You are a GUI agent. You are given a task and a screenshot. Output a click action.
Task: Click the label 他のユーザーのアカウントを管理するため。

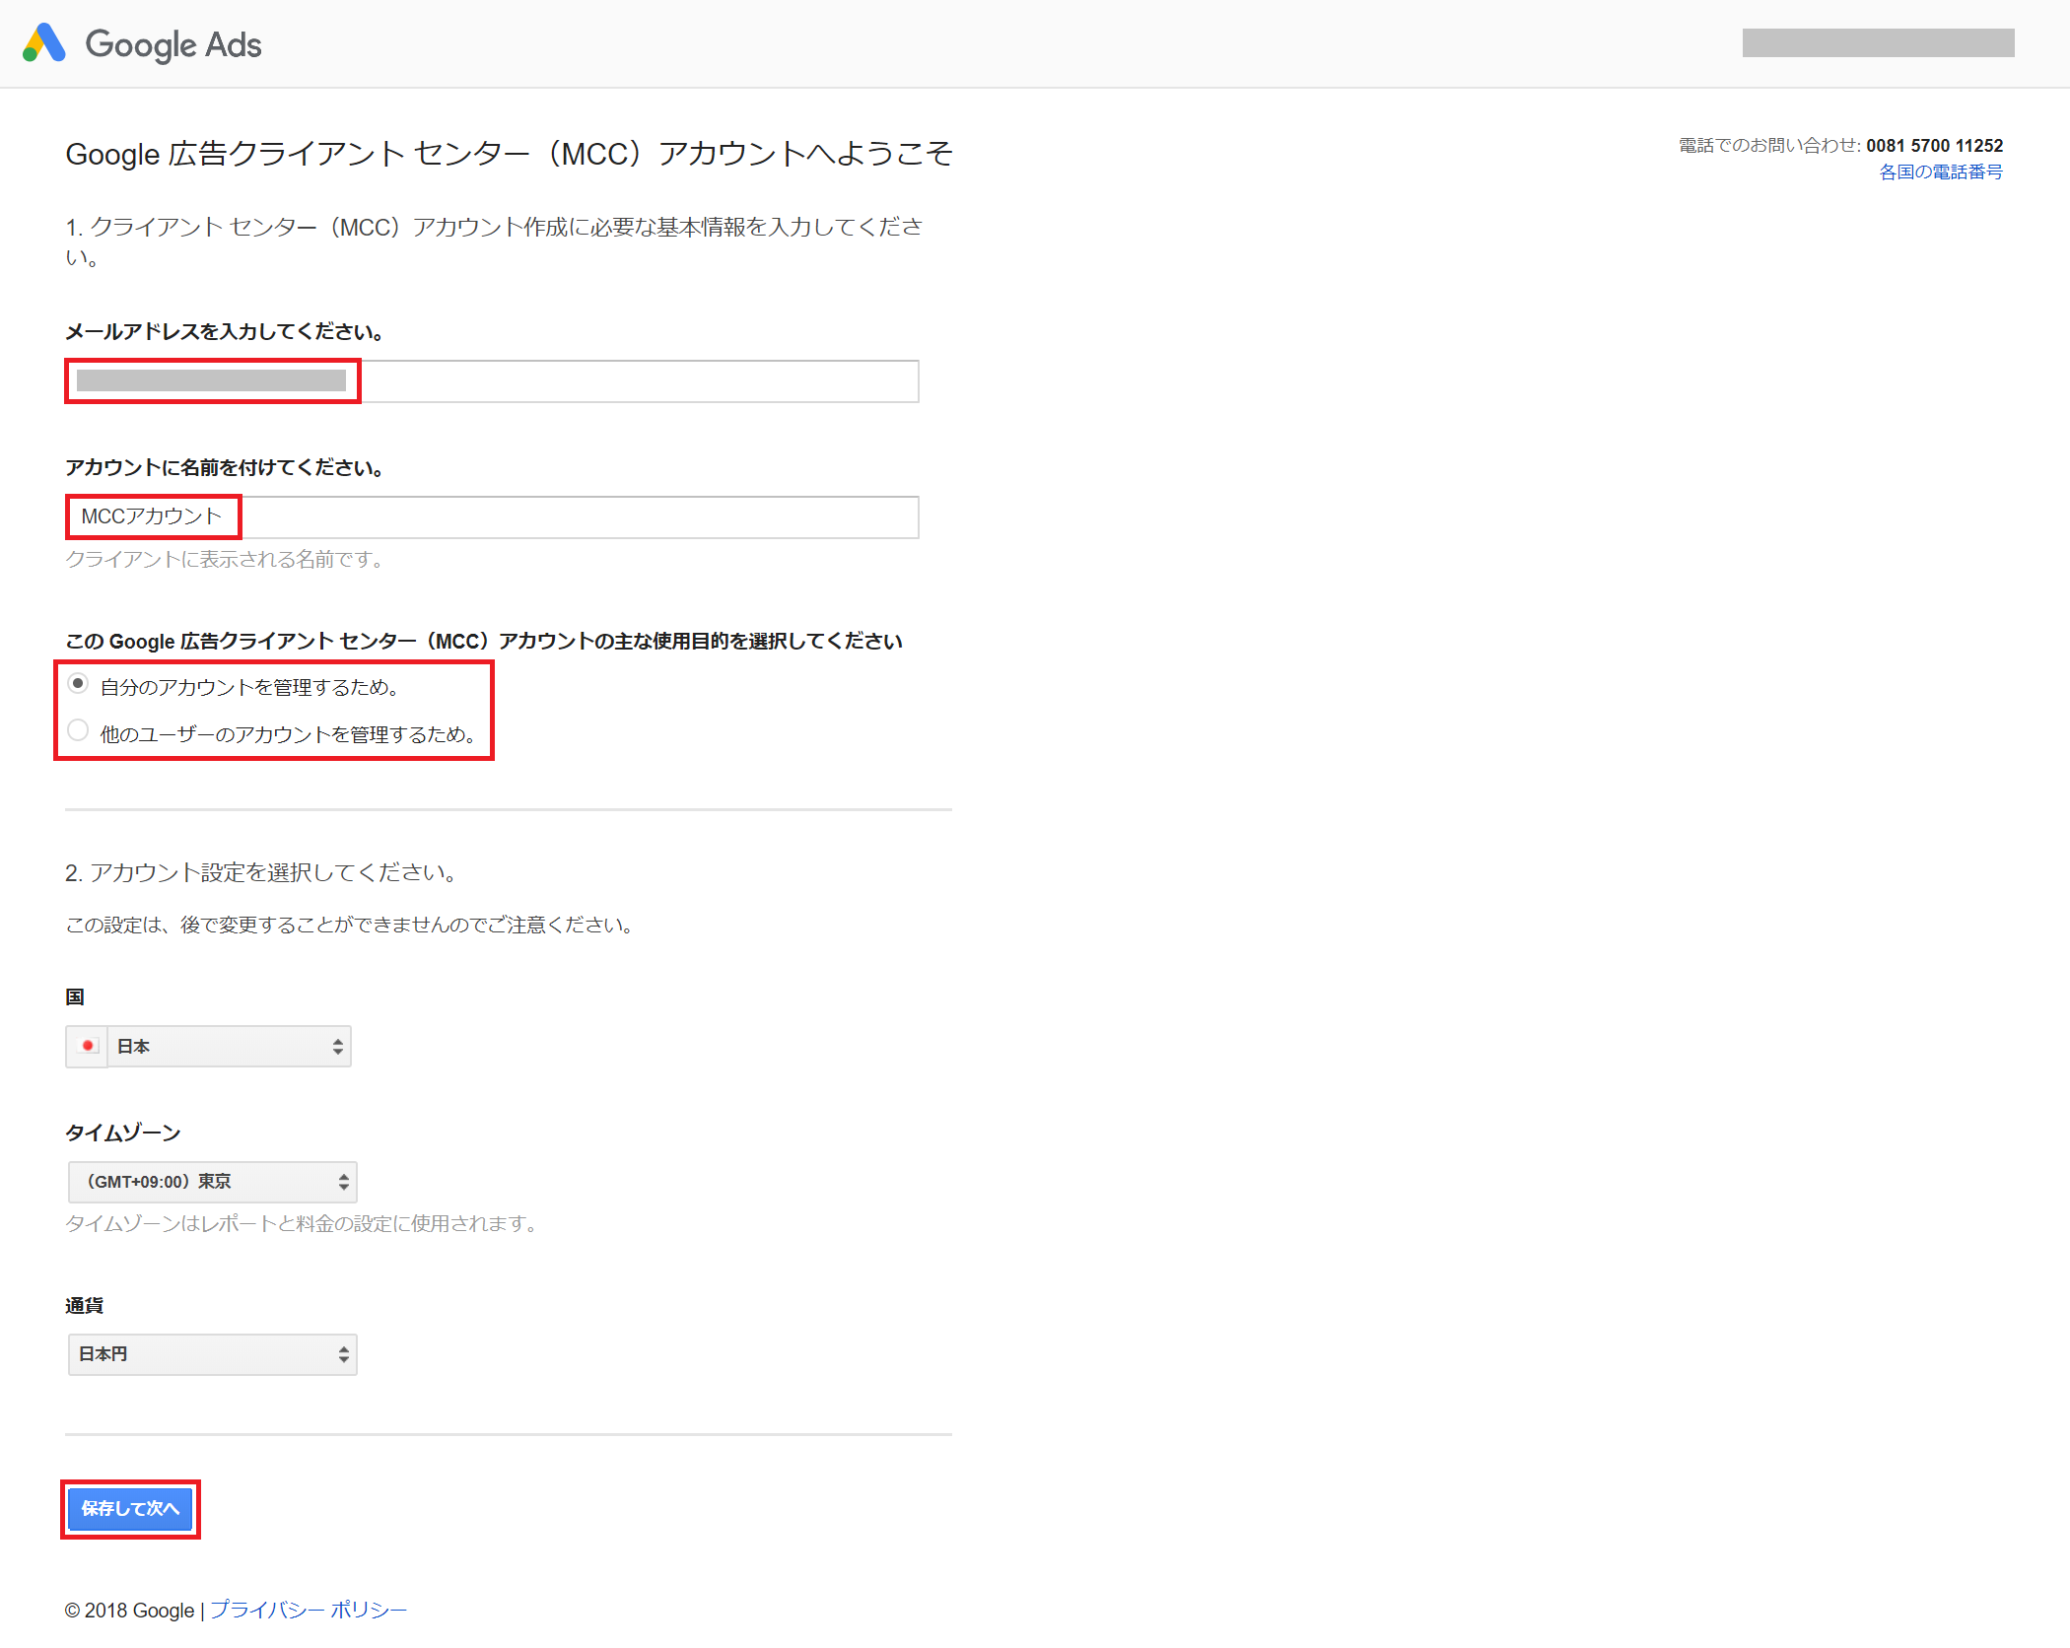tap(288, 734)
